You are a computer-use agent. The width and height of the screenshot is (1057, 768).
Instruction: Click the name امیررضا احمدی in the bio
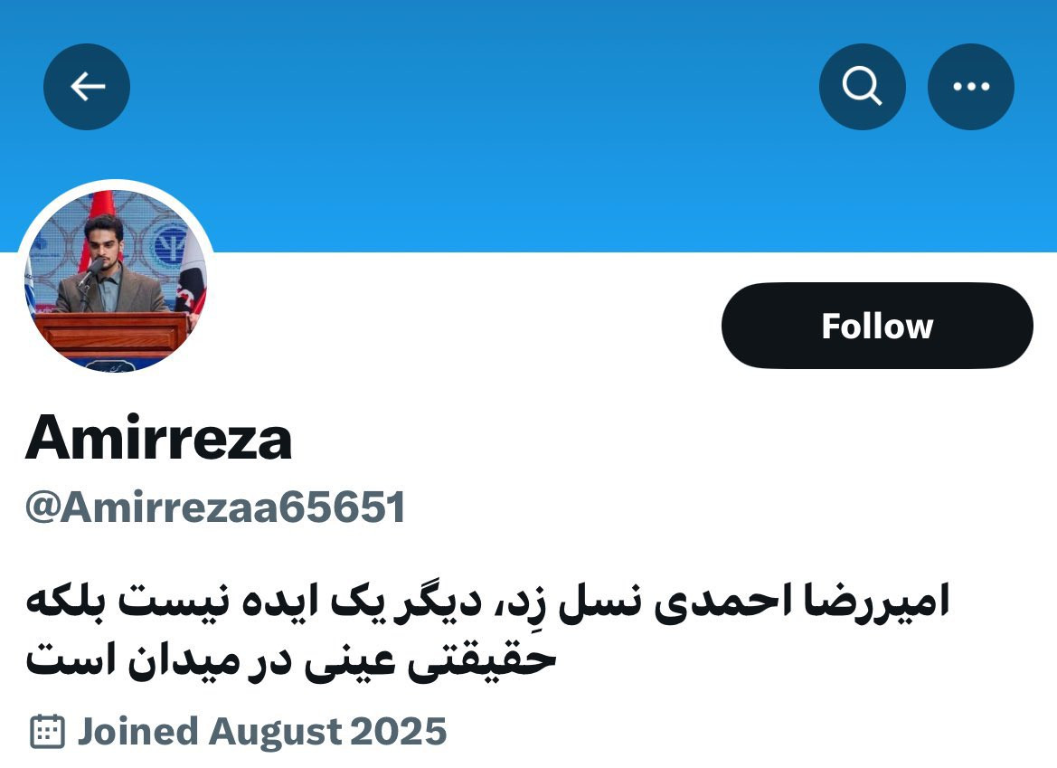[x=802, y=602]
